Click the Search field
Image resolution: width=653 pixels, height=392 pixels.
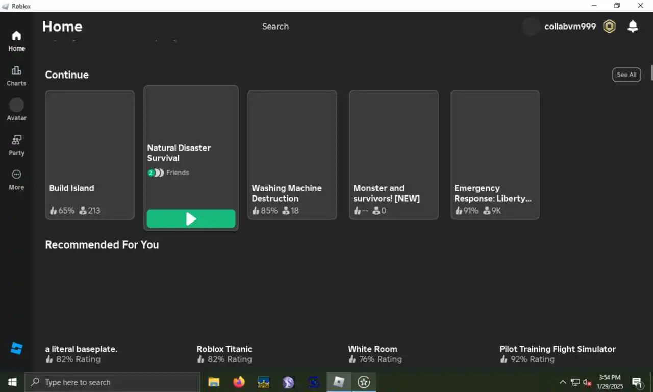coord(275,27)
